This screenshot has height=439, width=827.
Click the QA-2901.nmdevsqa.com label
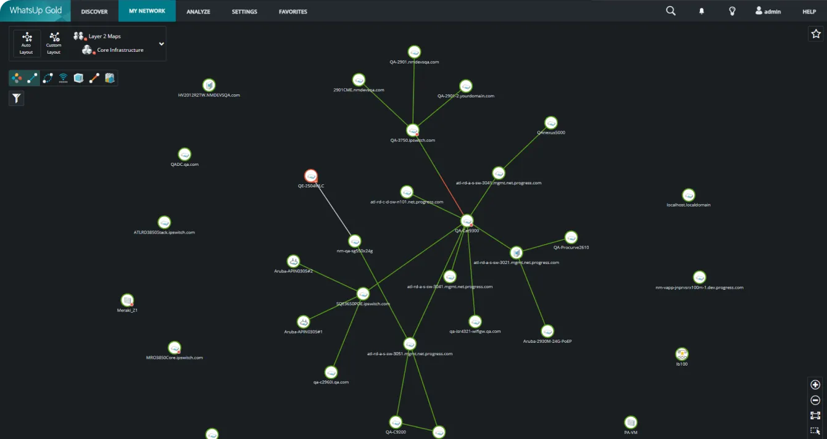(x=414, y=62)
